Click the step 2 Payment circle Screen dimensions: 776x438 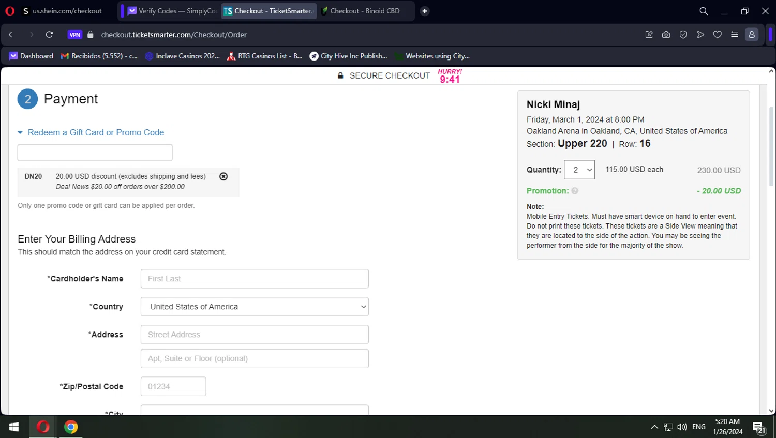pos(27,99)
